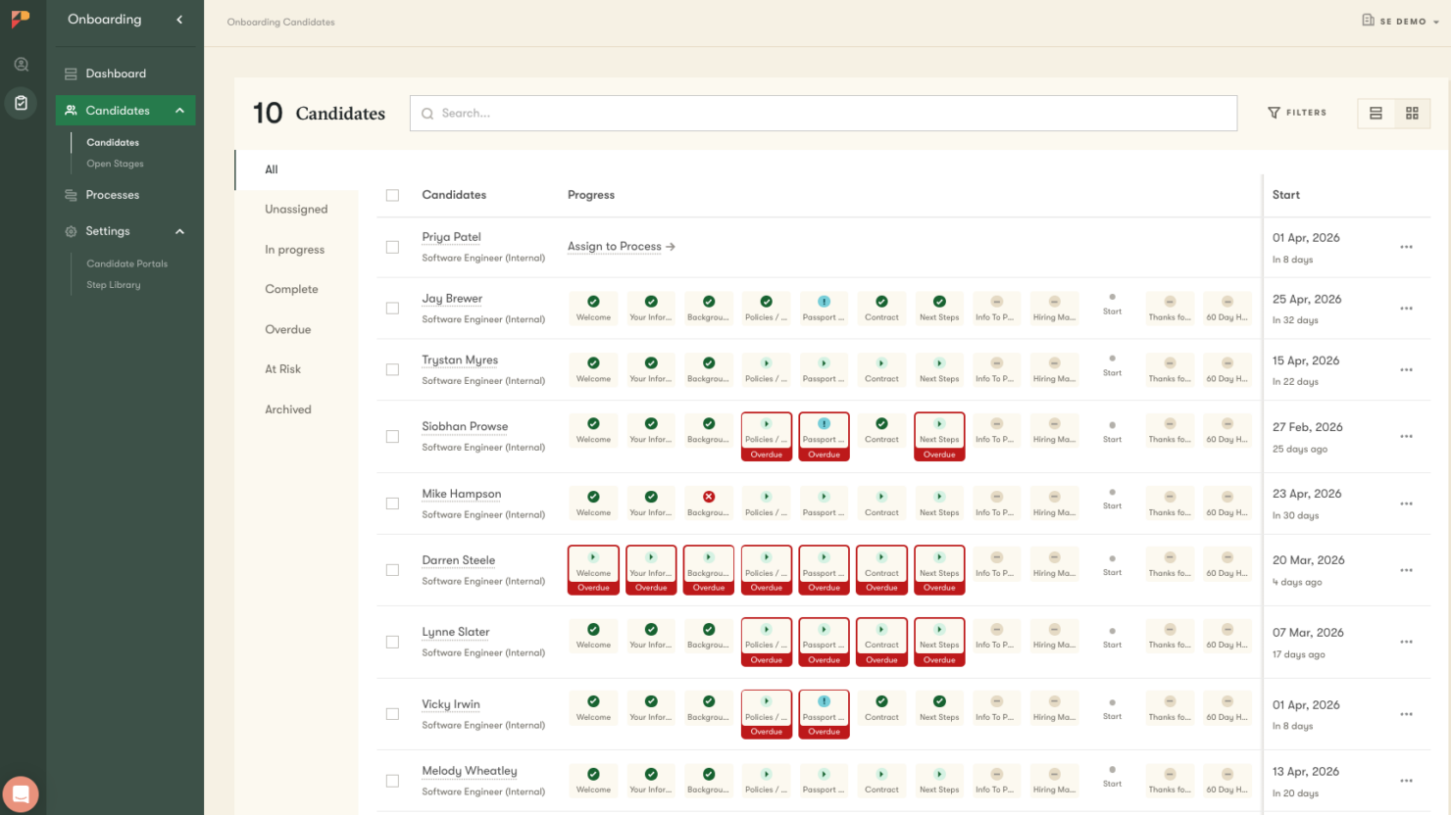Open Settings via the gear icon
The height and width of the screenshot is (815, 1451).
pos(69,231)
